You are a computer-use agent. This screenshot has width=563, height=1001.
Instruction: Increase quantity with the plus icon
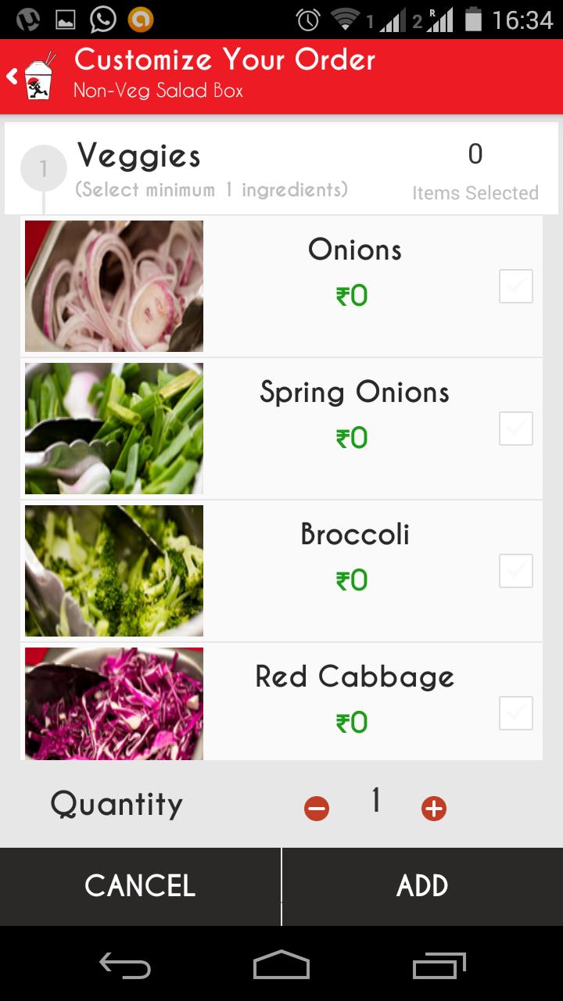(x=434, y=809)
